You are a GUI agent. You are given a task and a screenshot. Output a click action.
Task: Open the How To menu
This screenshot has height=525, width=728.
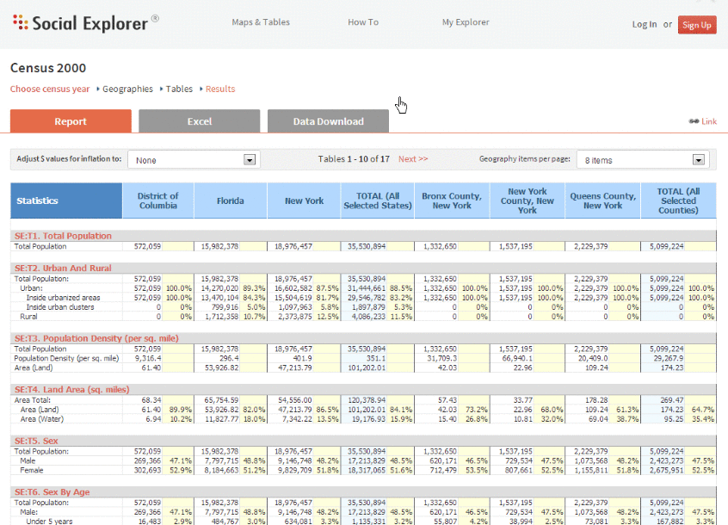(x=363, y=22)
